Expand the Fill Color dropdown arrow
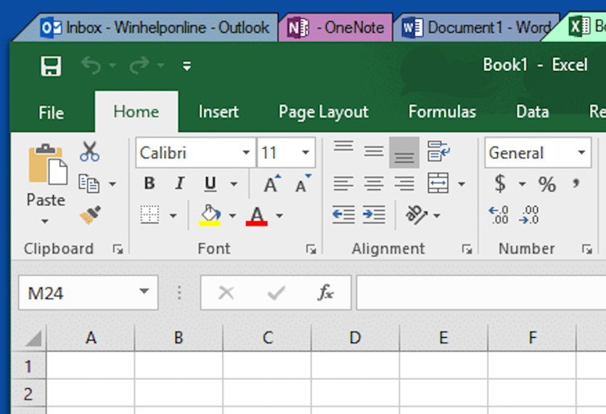Image resolution: width=606 pixels, height=414 pixels. pyautogui.click(x=232, y=215)
